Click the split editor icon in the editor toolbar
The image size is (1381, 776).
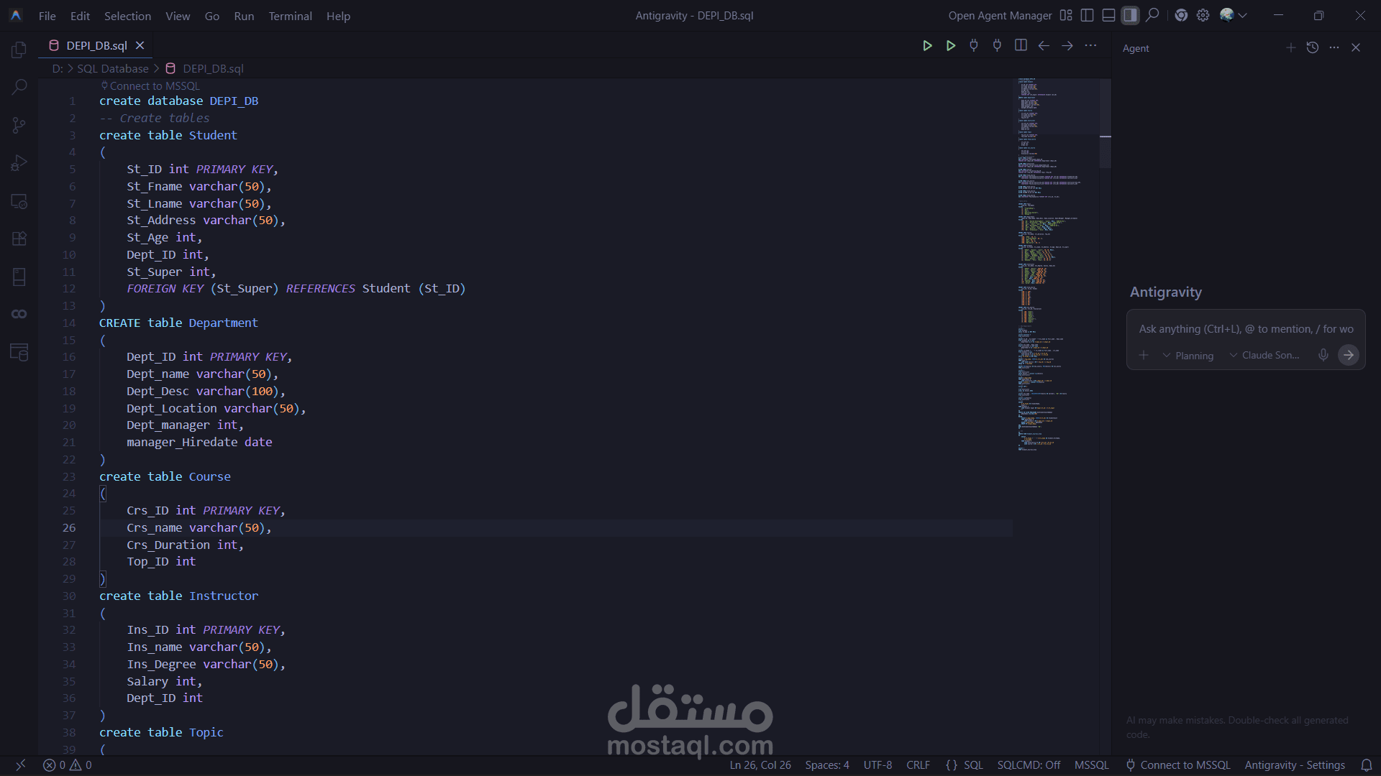[1020, 45]
